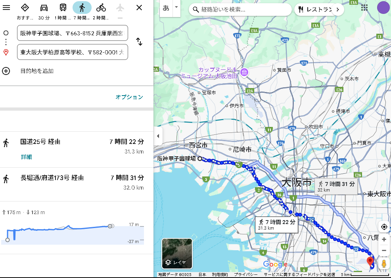391x278 pixels.
Task: Switch to public transit mode
Action: click(63, 8)
